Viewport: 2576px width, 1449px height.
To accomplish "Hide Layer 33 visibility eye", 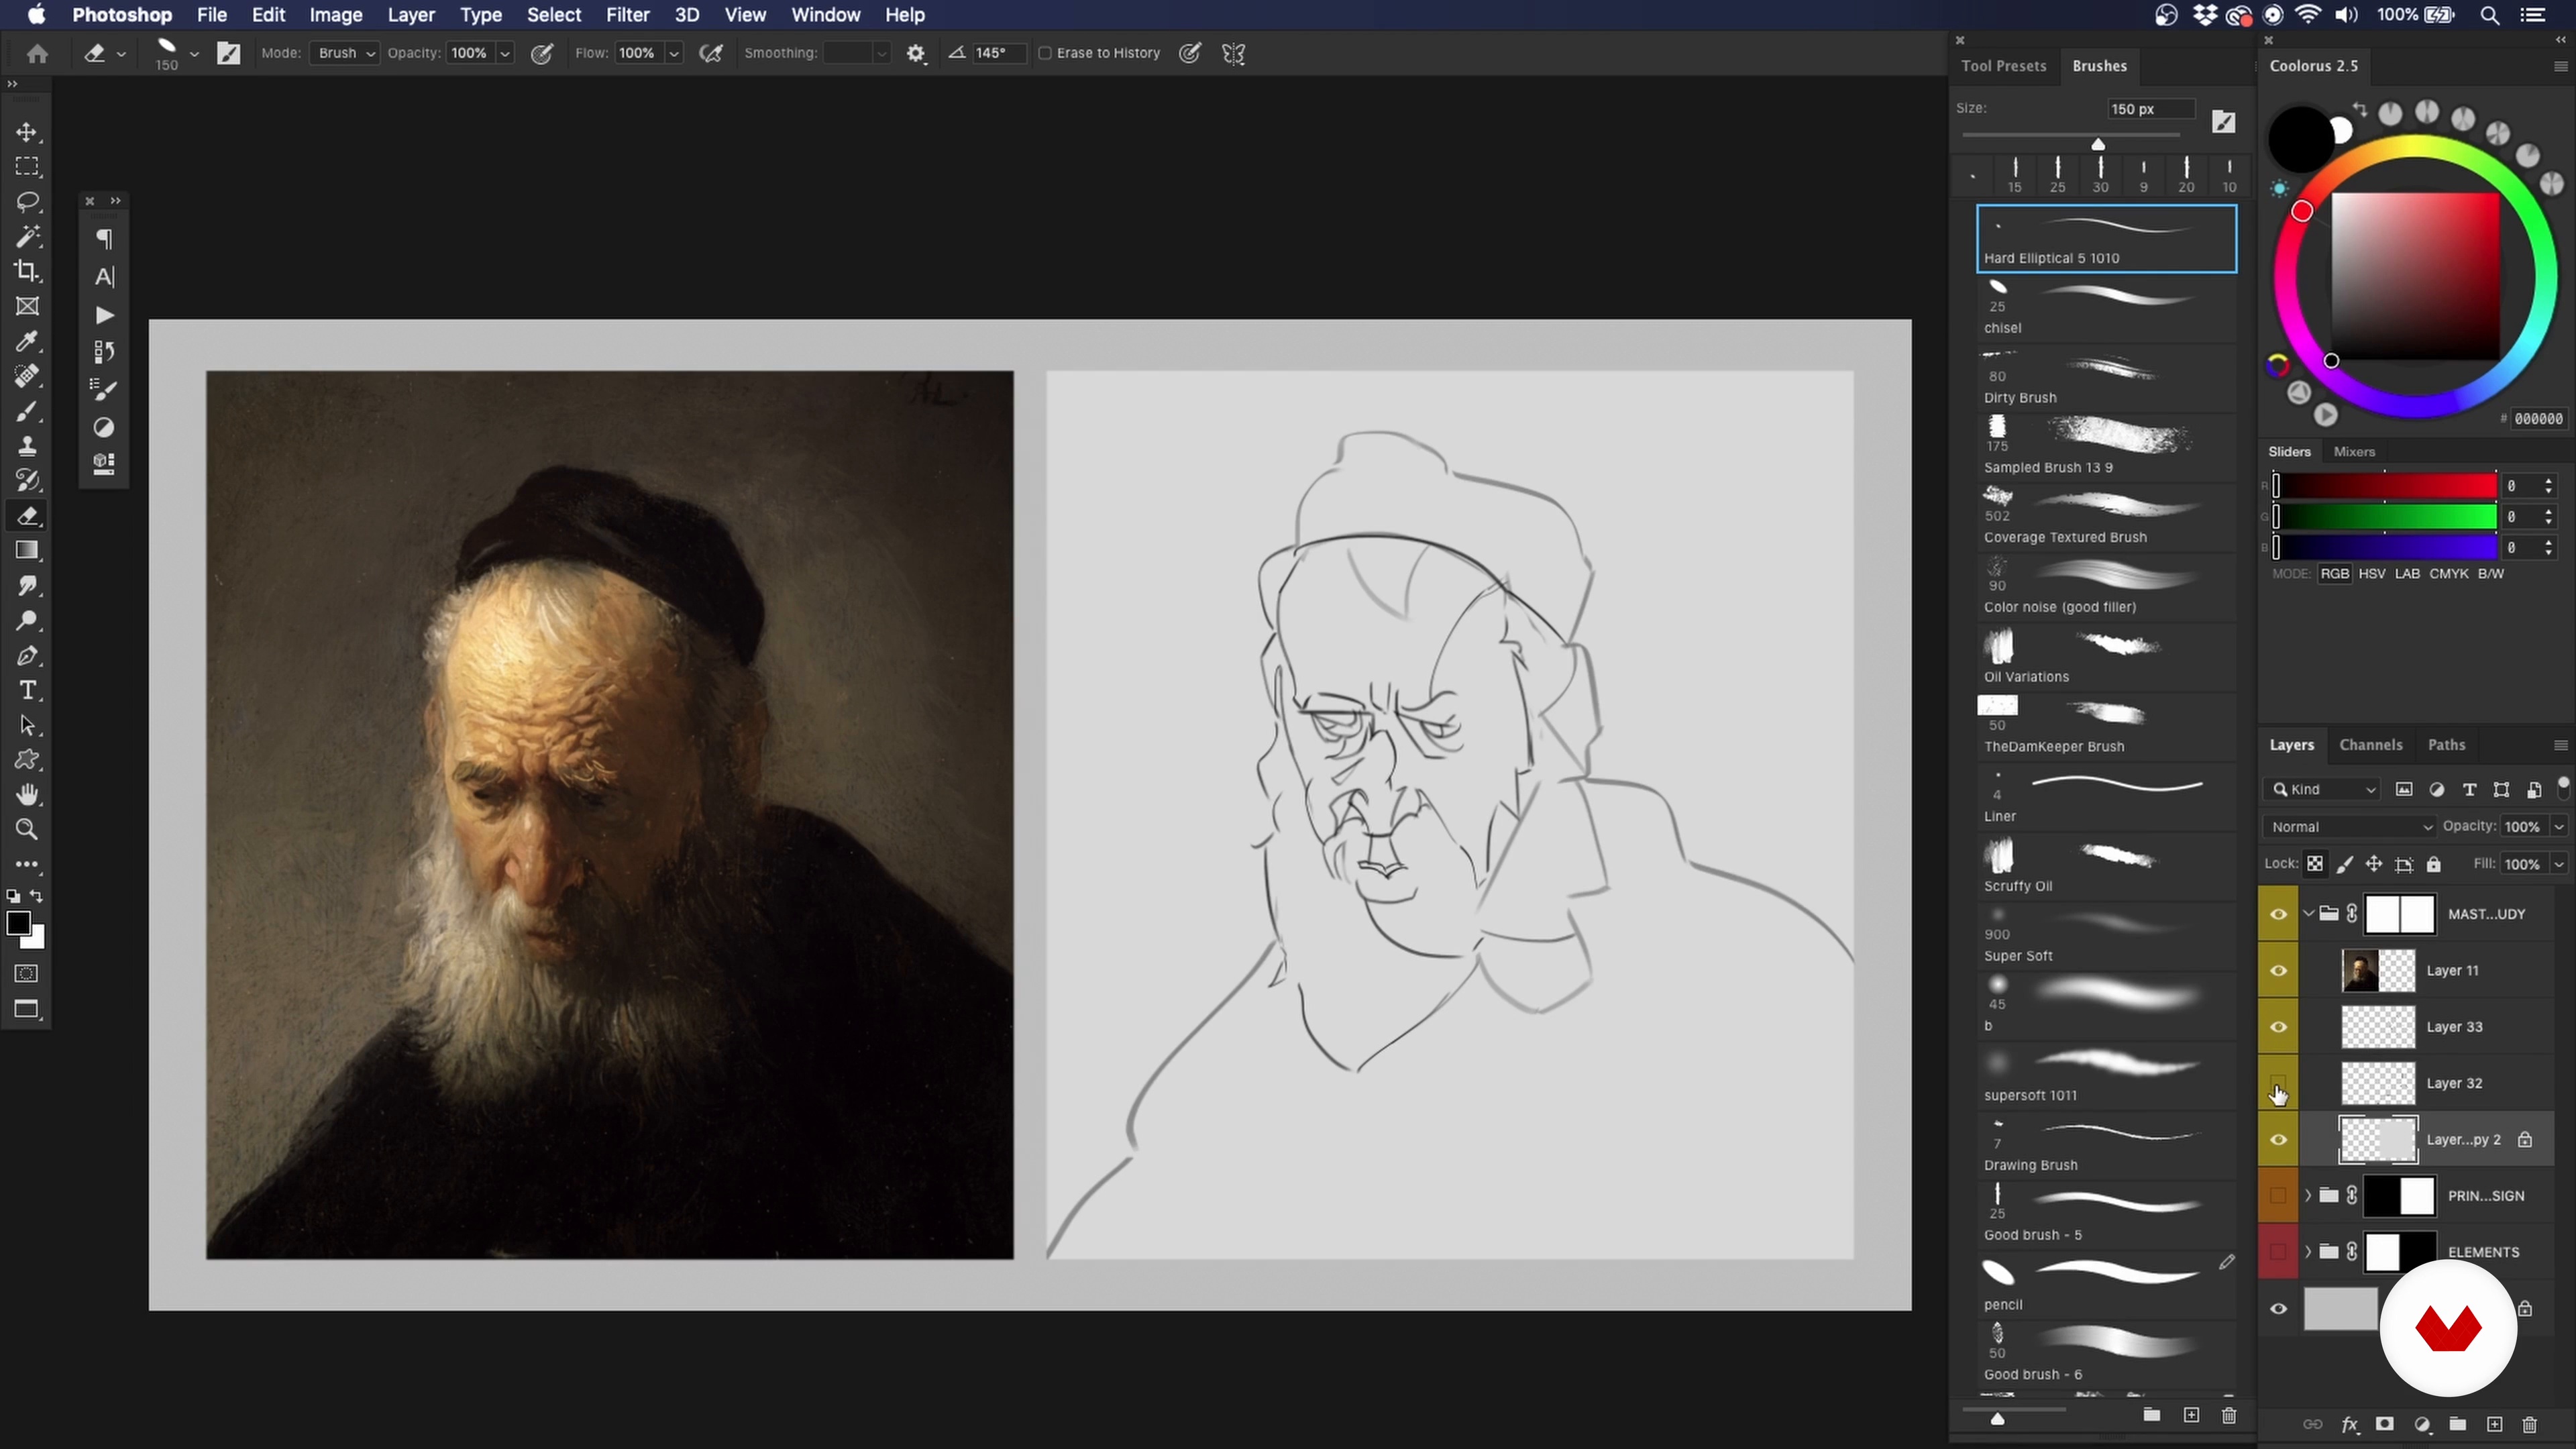I will point(2278,1027).
